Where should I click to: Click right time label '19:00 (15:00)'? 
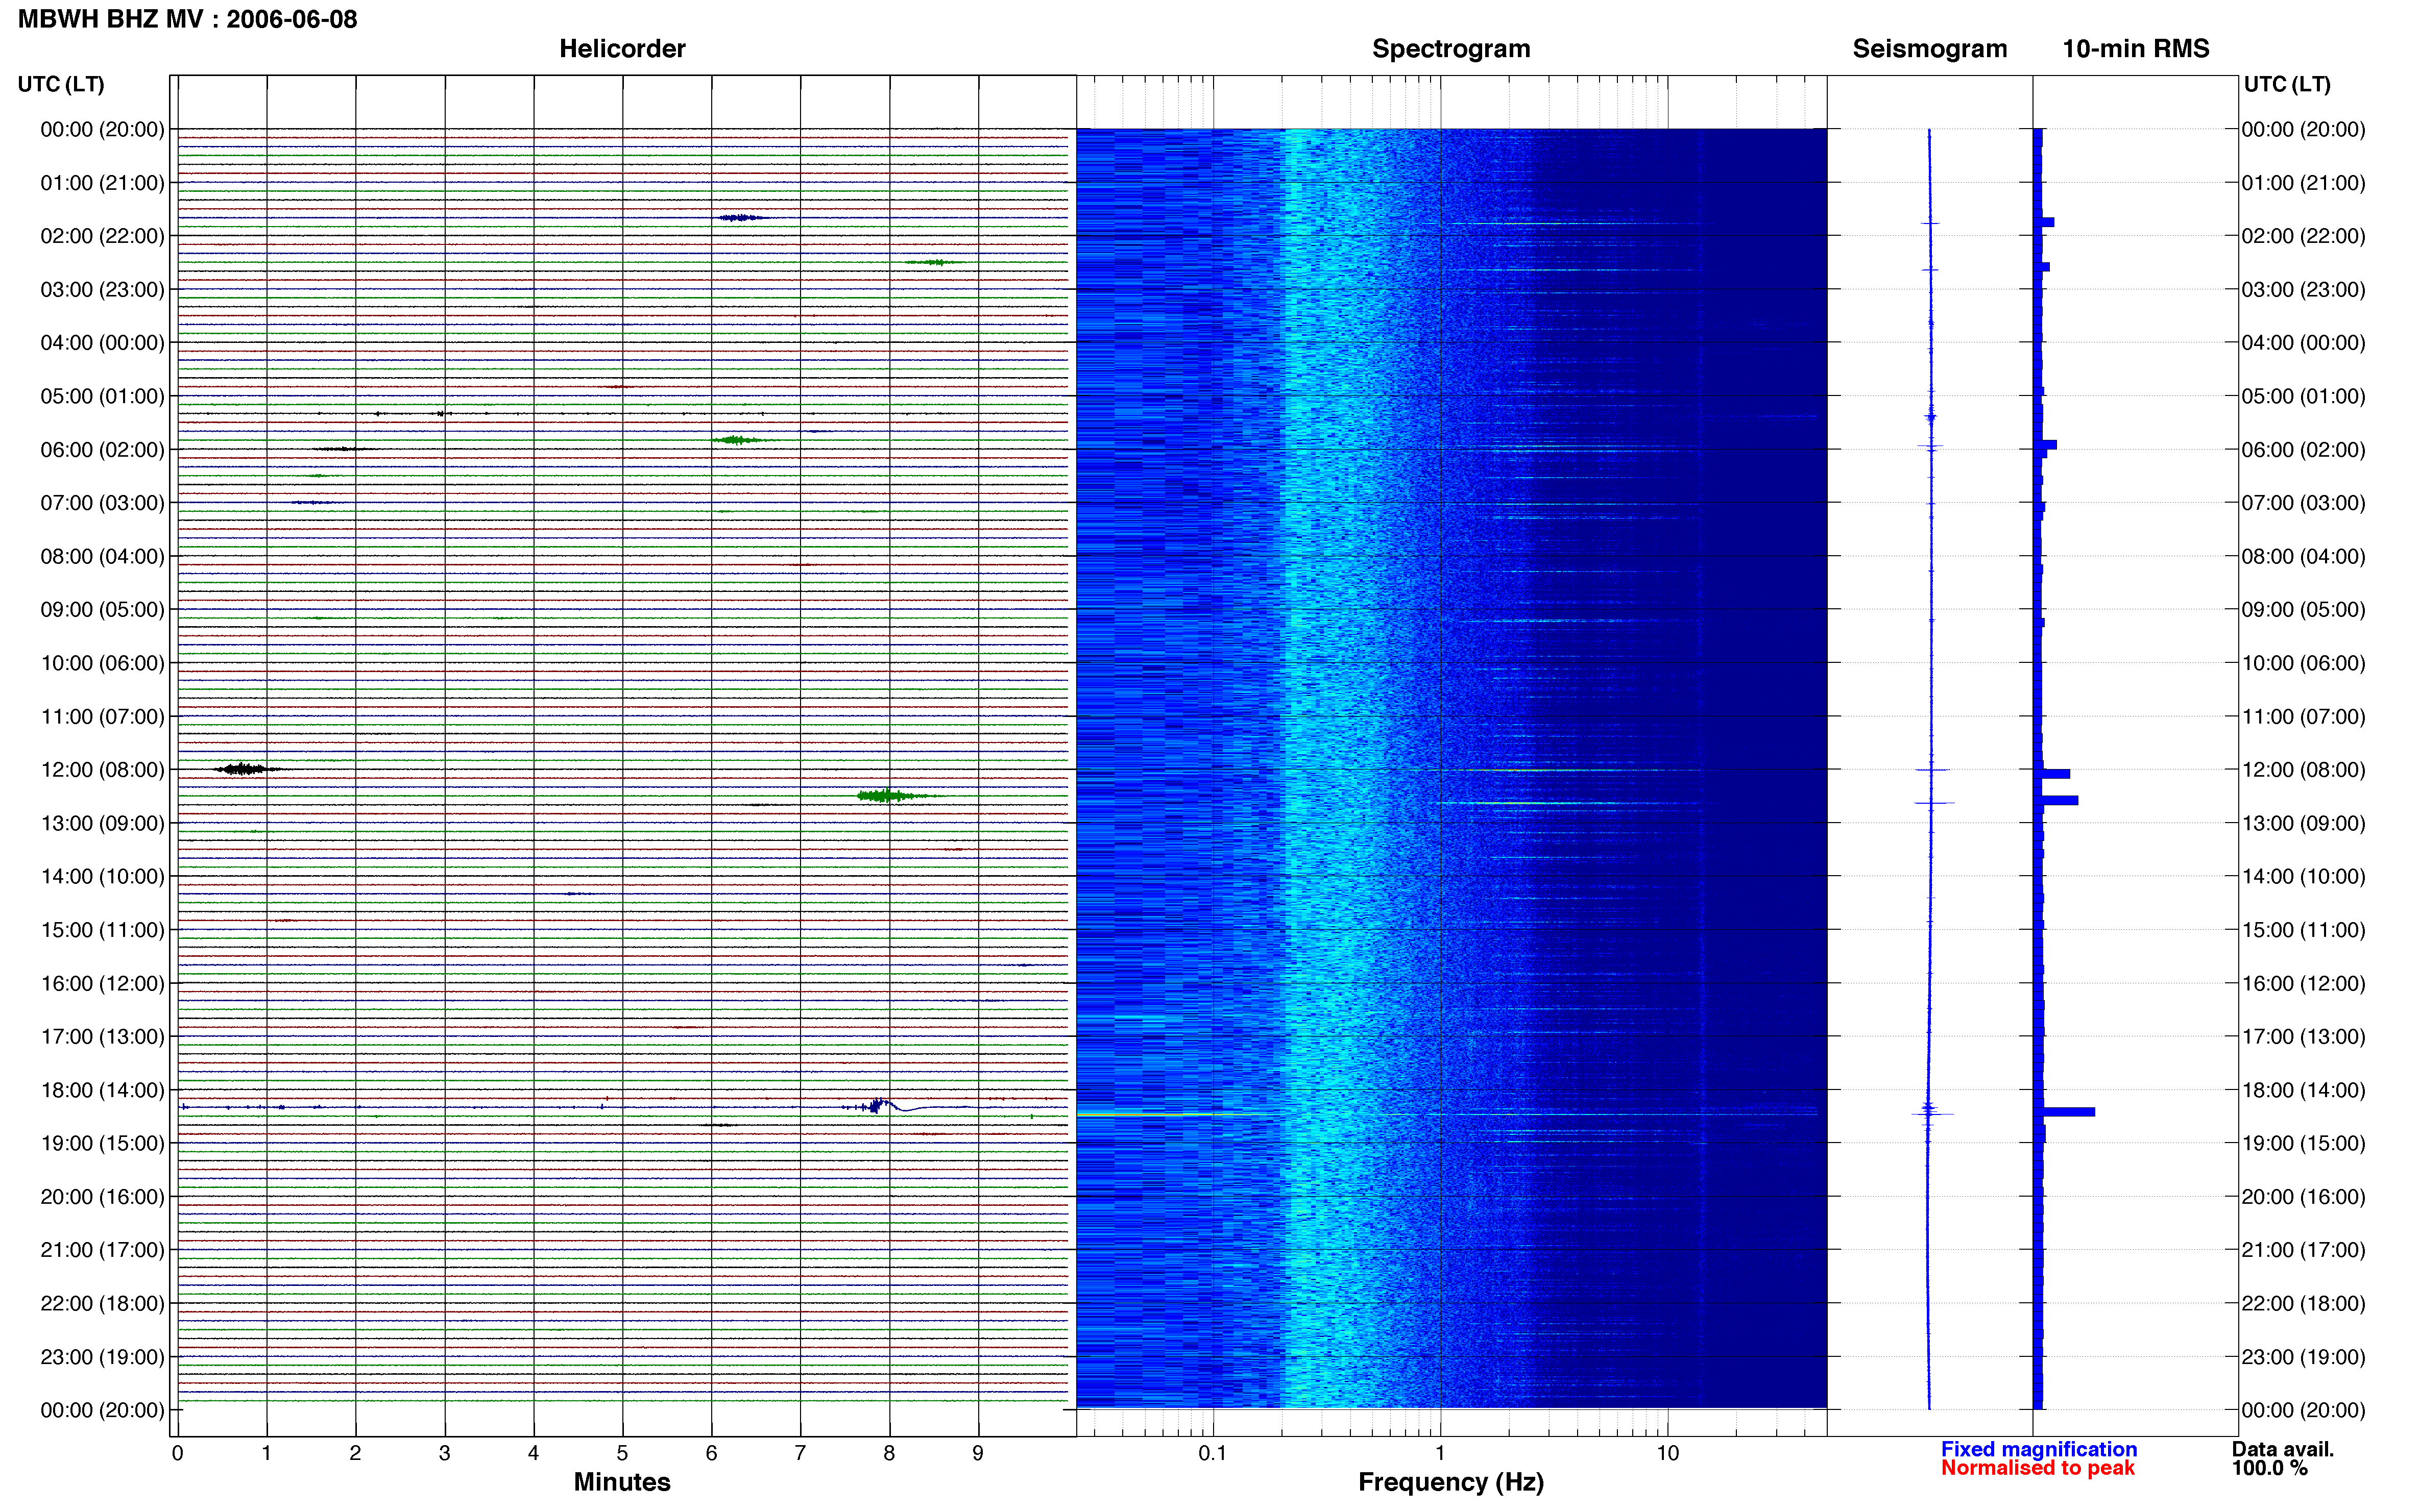coord(2303,1143)
